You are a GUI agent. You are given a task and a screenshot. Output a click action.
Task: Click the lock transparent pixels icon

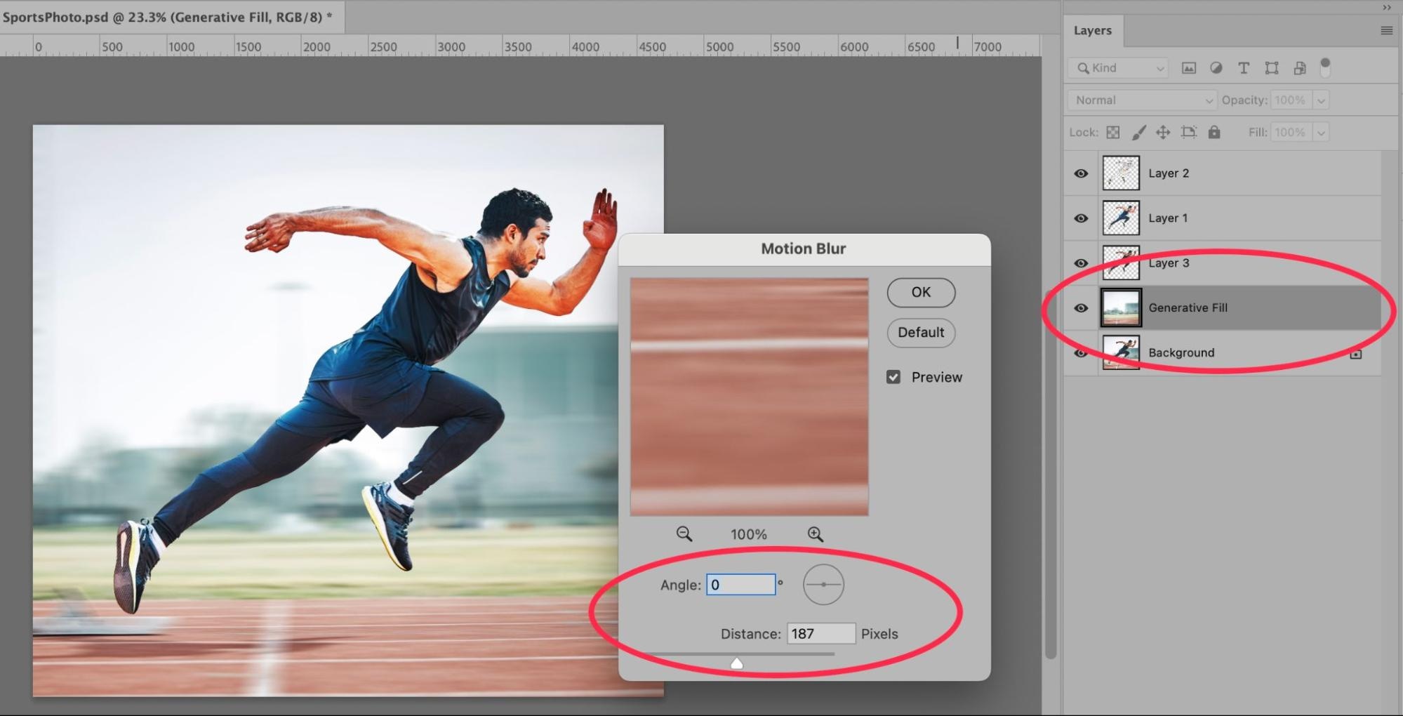point(1113,132)
